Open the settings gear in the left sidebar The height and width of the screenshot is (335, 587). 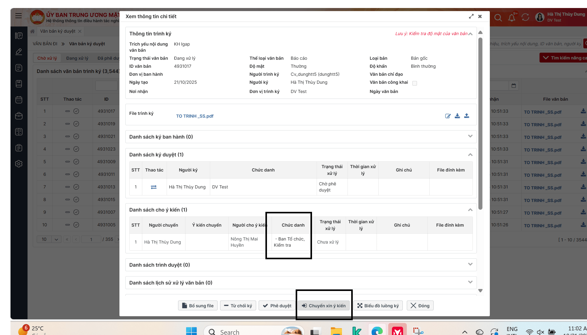click(x=19, y=164)
